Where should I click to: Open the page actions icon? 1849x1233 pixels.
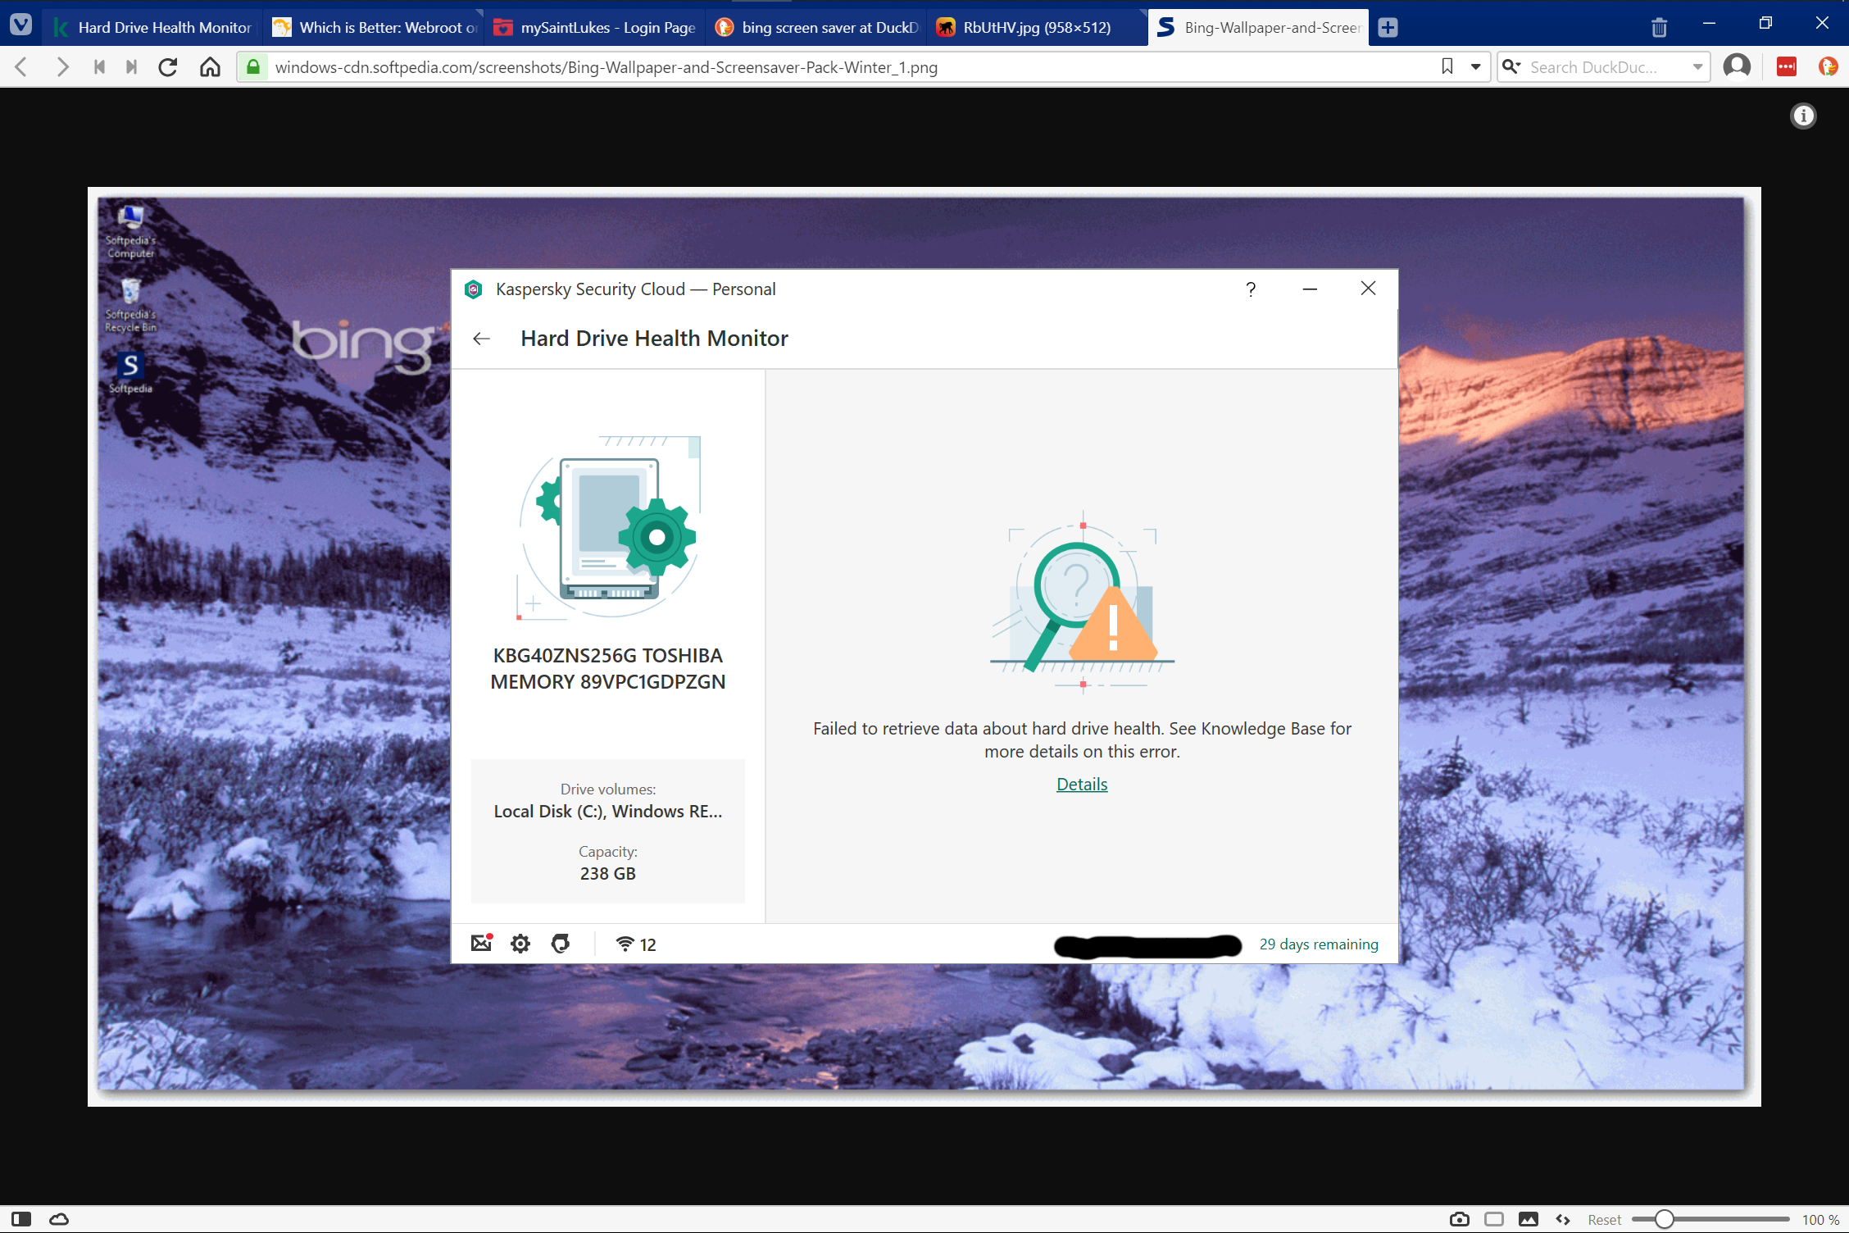[1563, 1219]
